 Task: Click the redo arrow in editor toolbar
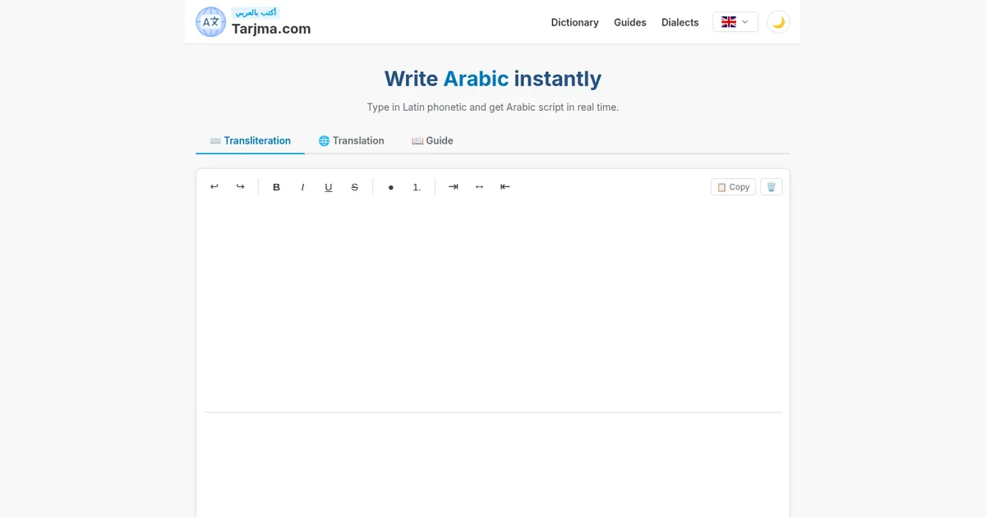tap(240, 187)
